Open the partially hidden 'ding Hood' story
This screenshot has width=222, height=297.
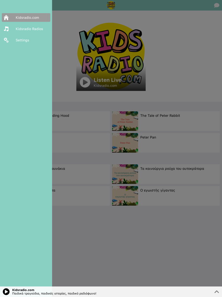[81, 121]
